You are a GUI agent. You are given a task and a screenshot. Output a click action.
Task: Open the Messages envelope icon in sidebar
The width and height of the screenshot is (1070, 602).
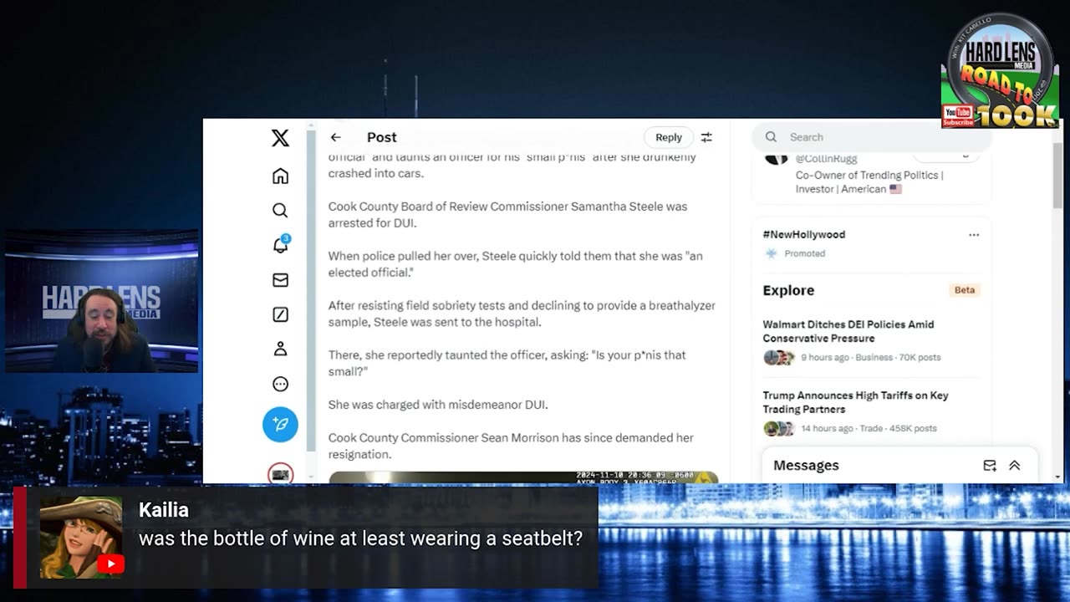point(280,280)
